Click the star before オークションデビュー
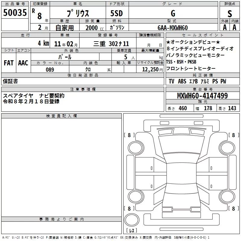This screenshot has width=241, height=241. coord(168,42)
